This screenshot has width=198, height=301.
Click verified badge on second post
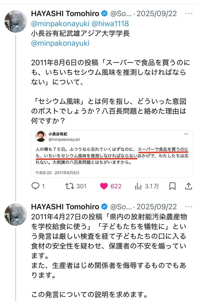(105, 207)
